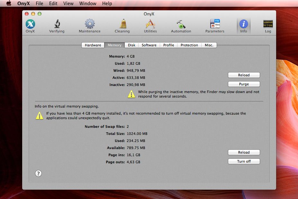The width and height of the screenshot is (298, 199).
Task: Click the Available value 789.75 MB
Action: (136, 148)
